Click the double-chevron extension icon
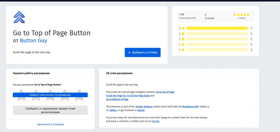 click(x=19, y=17)
